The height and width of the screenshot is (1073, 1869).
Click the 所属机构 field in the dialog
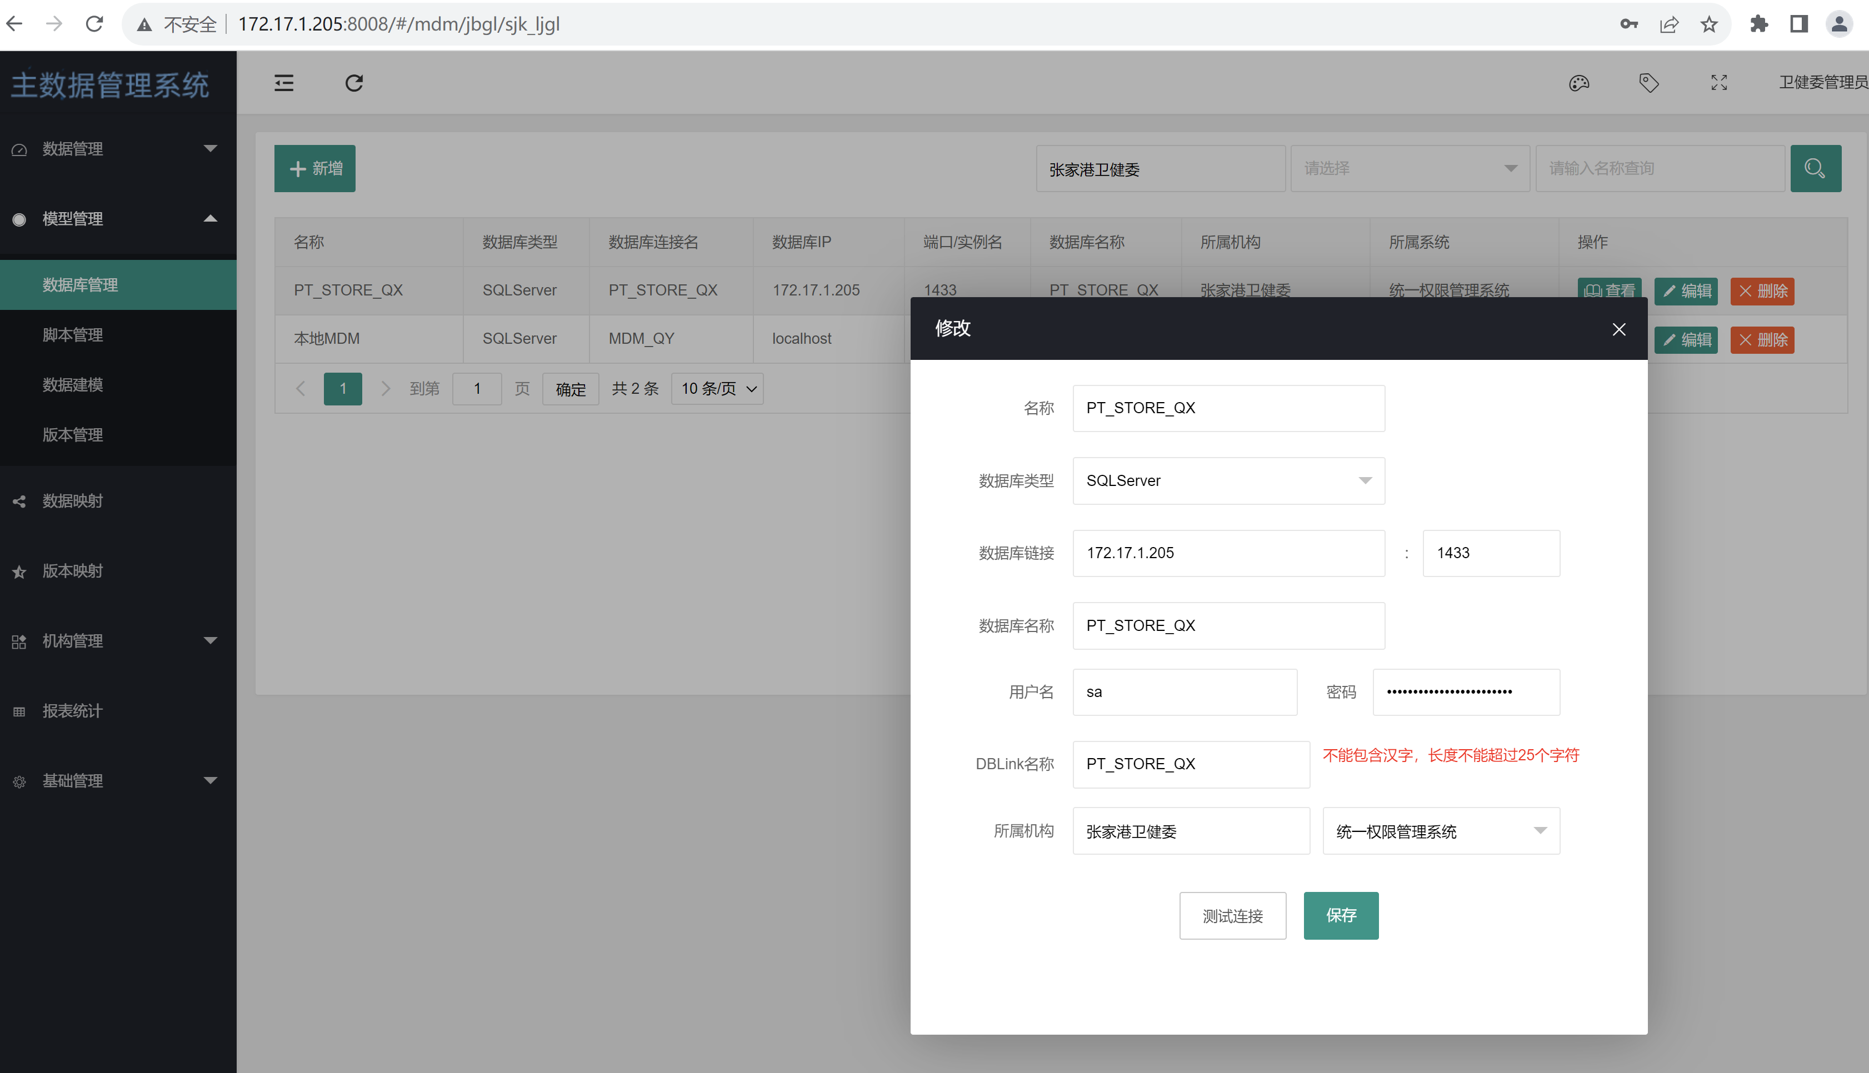[x=1191, y=831]
